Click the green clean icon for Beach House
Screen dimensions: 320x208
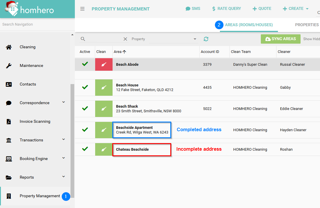104,88
